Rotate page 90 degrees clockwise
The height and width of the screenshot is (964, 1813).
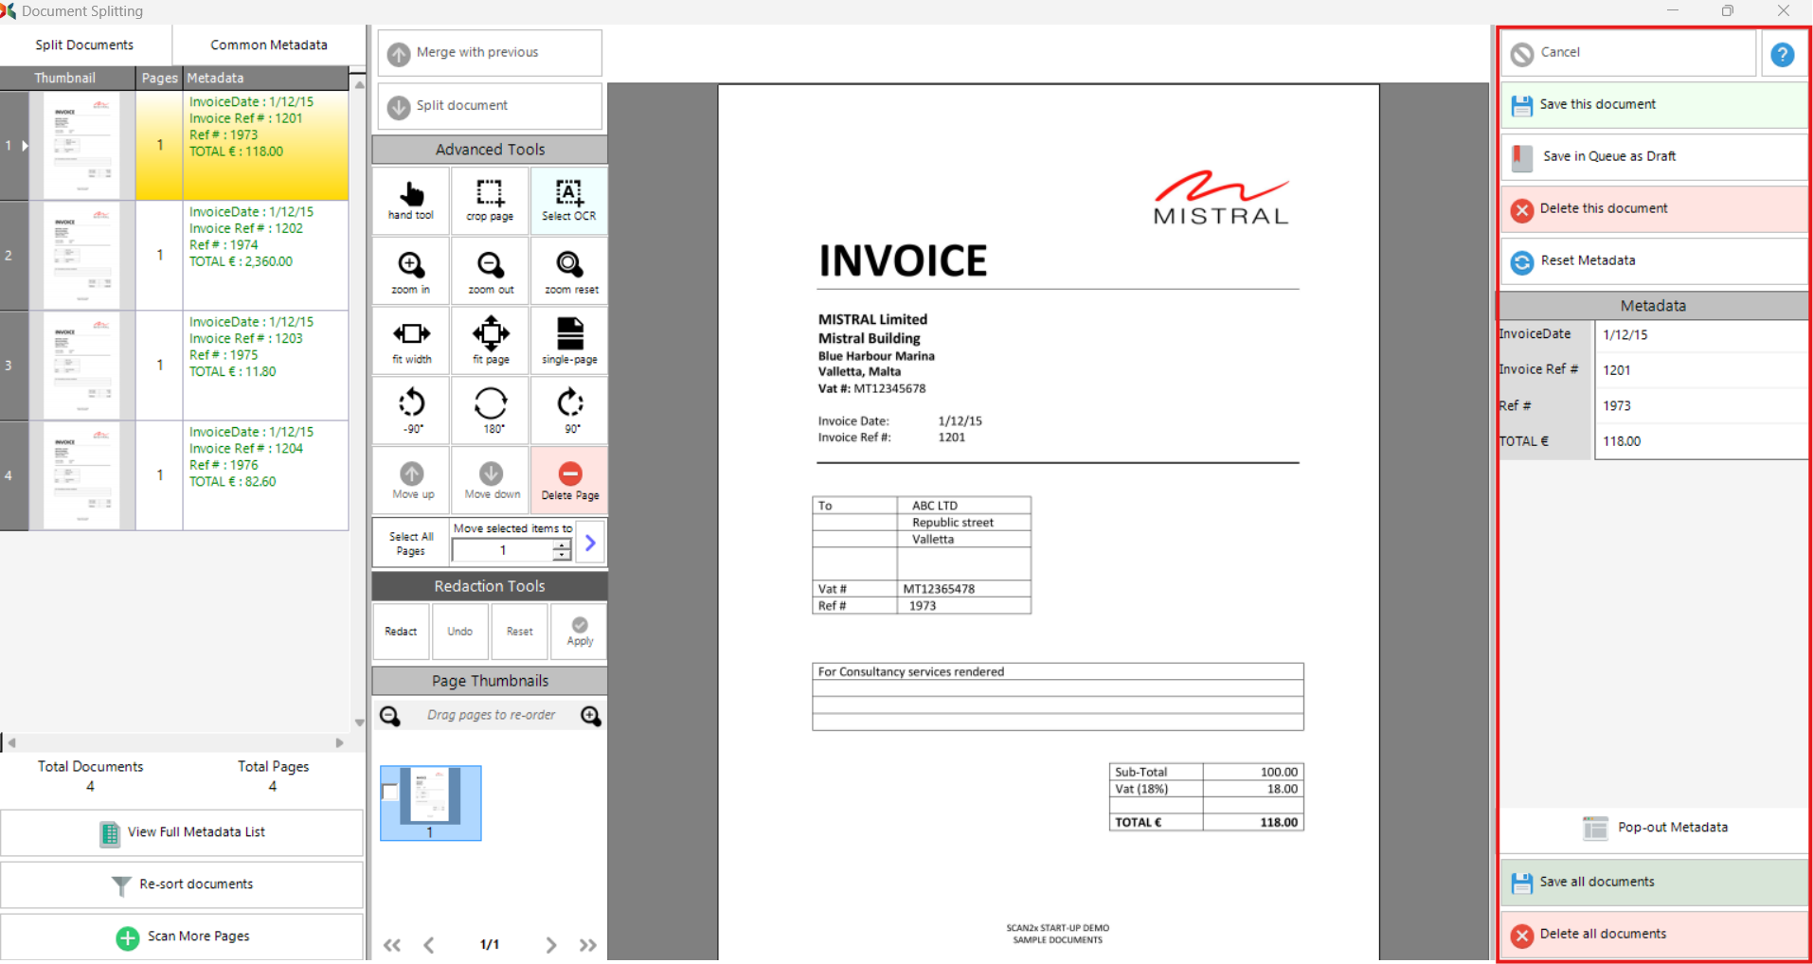(570, 410)
